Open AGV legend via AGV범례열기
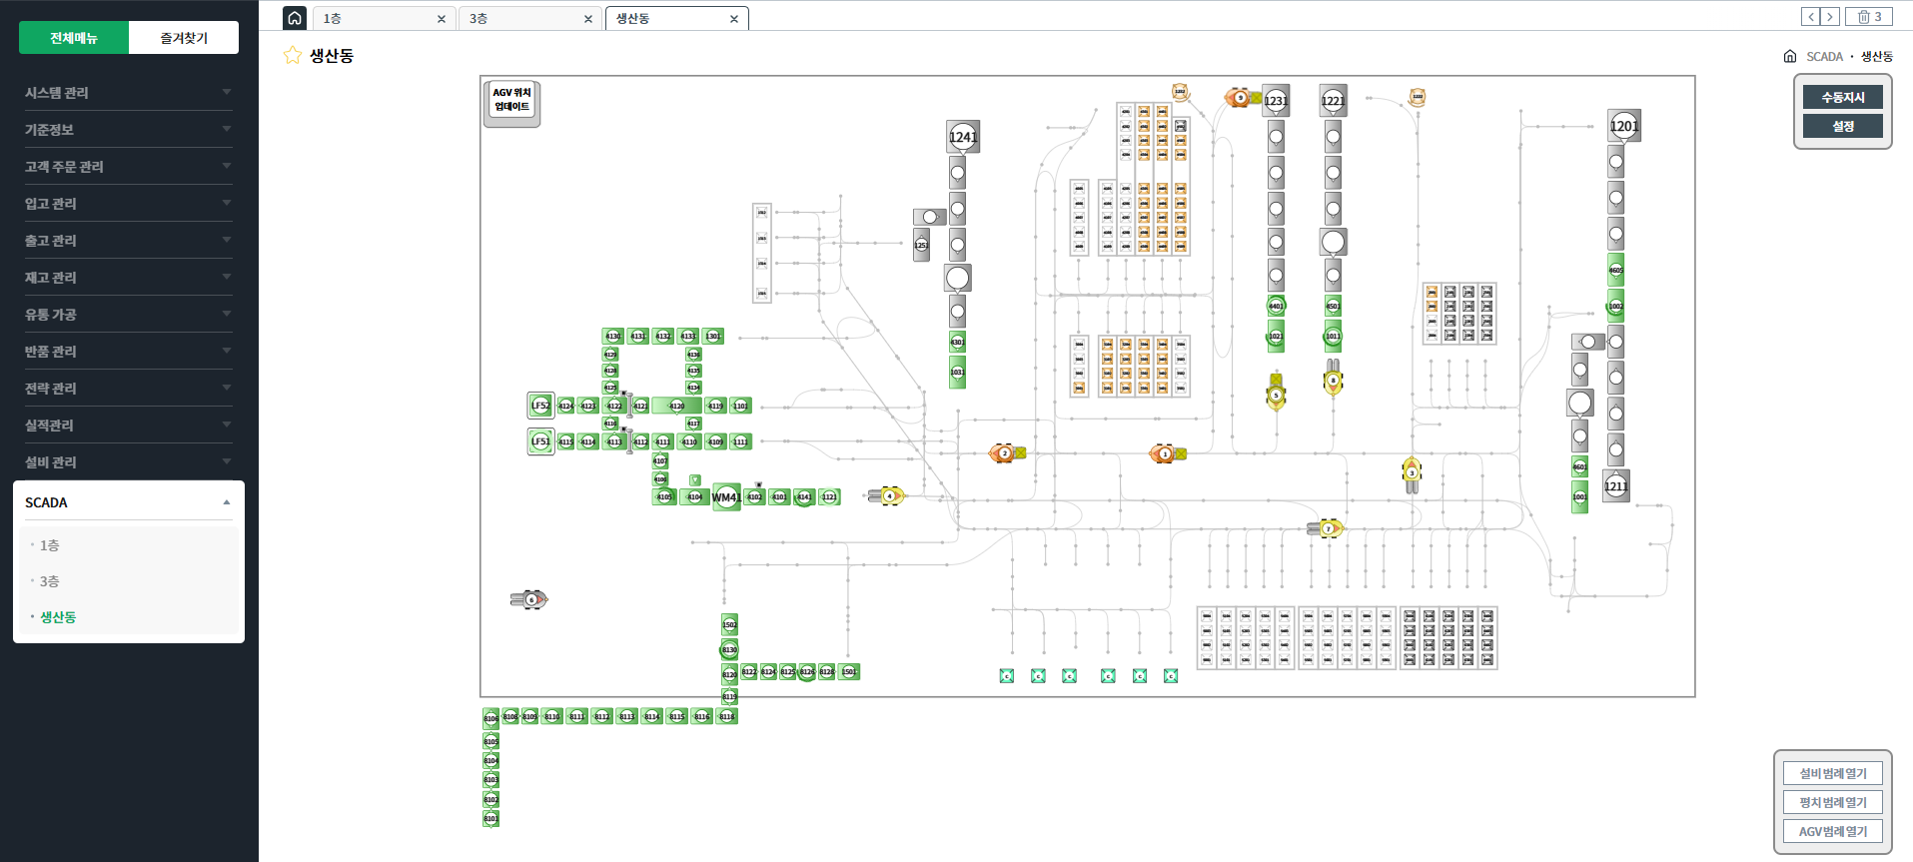The width and height of the screenshot is (1913, 862). (x=1833, y=831)
